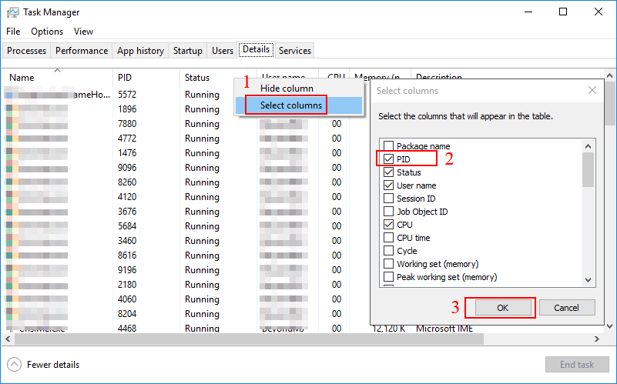Open the File menu
The width and height of the screenshot is (617, 384).
pyautogui.click(x=13, y=32)
